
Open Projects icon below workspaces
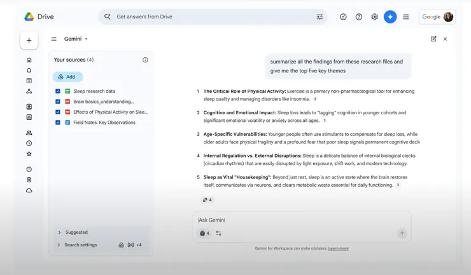(x=29, y=91)
